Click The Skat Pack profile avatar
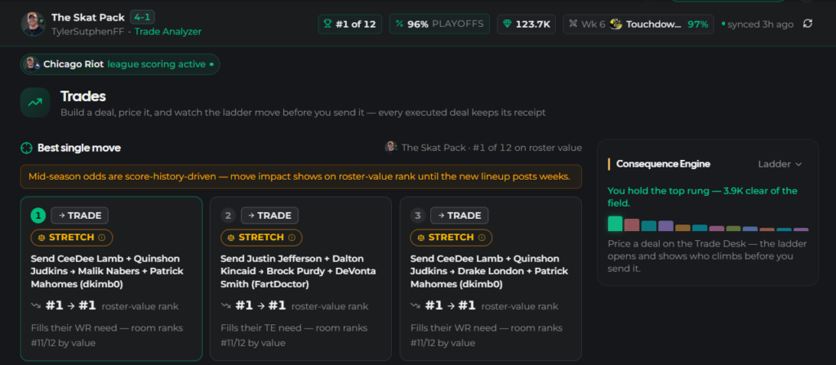This screenshot has width=836, height=365. coord(33,24)
